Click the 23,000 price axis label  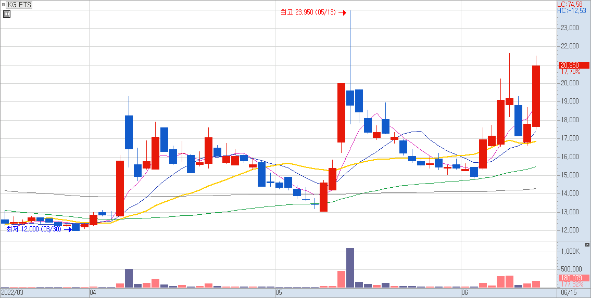[x=570, y=28]
